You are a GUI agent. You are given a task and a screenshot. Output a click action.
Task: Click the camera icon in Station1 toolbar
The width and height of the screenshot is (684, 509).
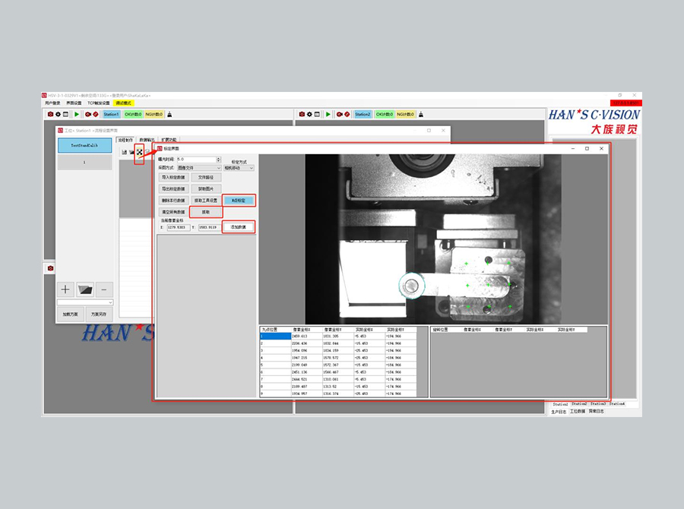(50, 114)
